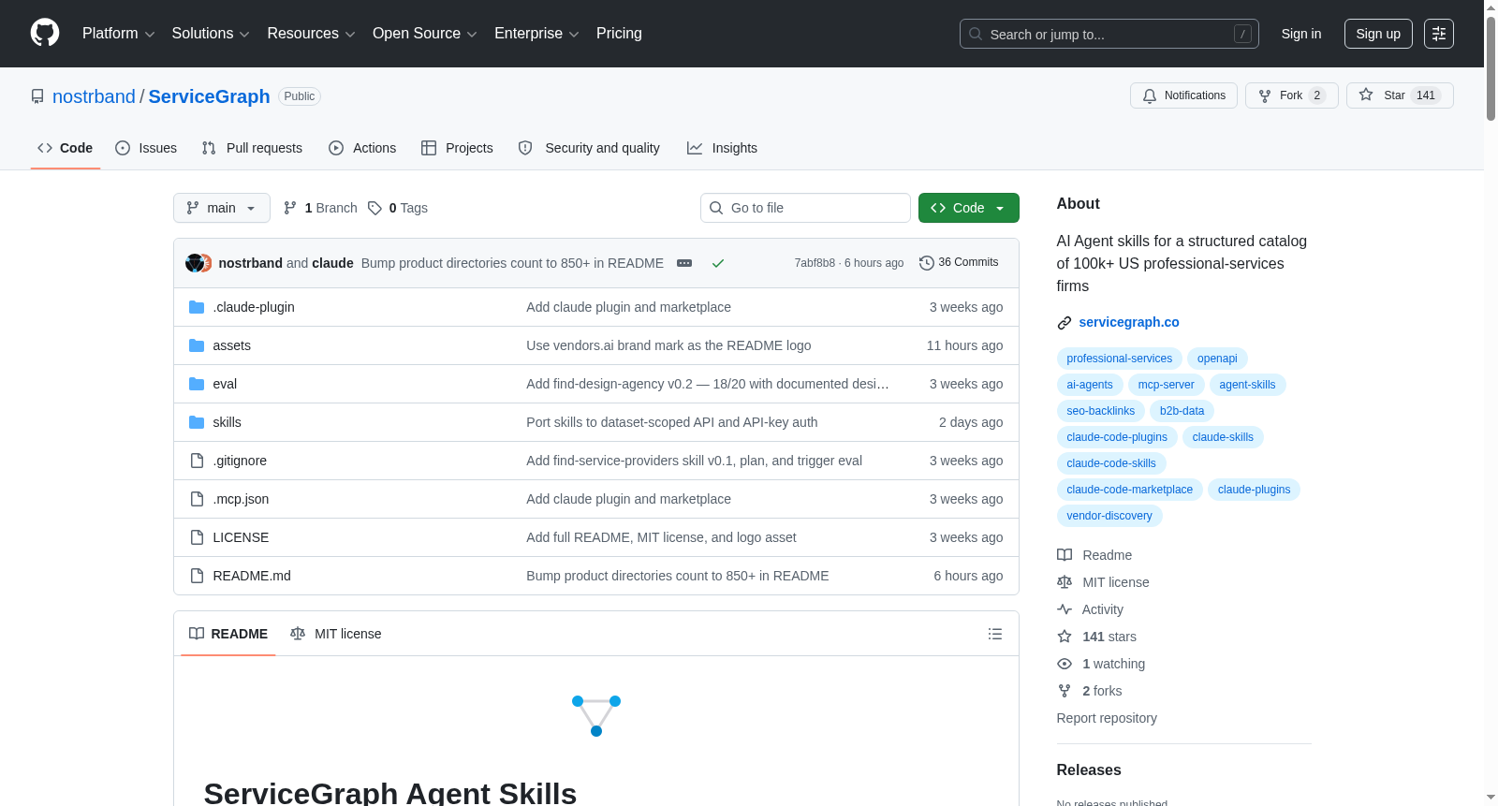1498x806 pixels.
Task: Open the nostrband owner link
Action: coord(94,96)
